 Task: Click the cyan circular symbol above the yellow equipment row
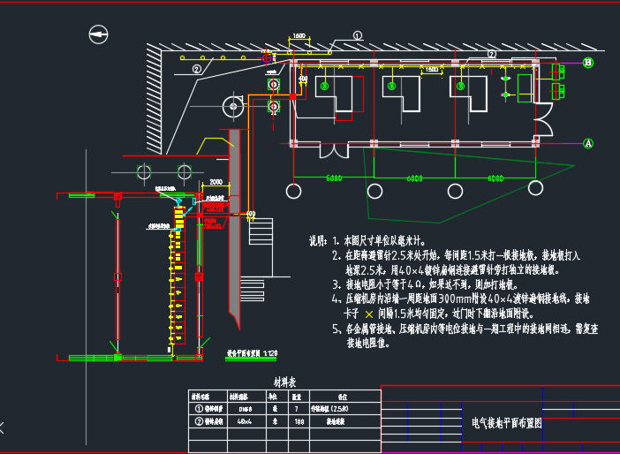point(178,202)
